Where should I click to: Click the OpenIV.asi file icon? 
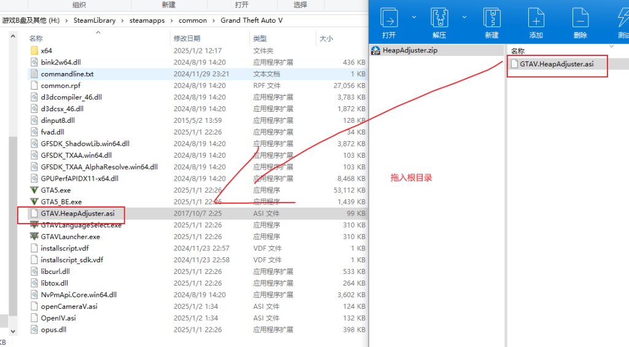pyautogui.click(x=34, y=318)
